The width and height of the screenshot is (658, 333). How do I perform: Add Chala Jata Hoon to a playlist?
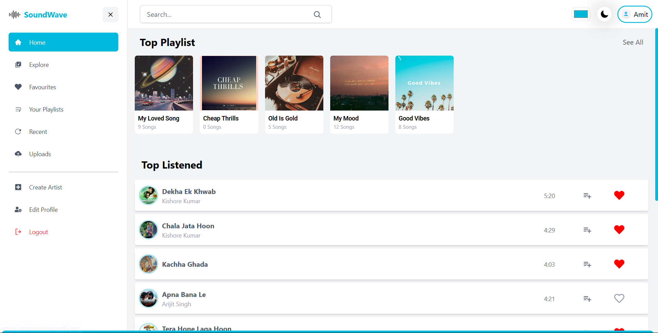click(587, 230)
